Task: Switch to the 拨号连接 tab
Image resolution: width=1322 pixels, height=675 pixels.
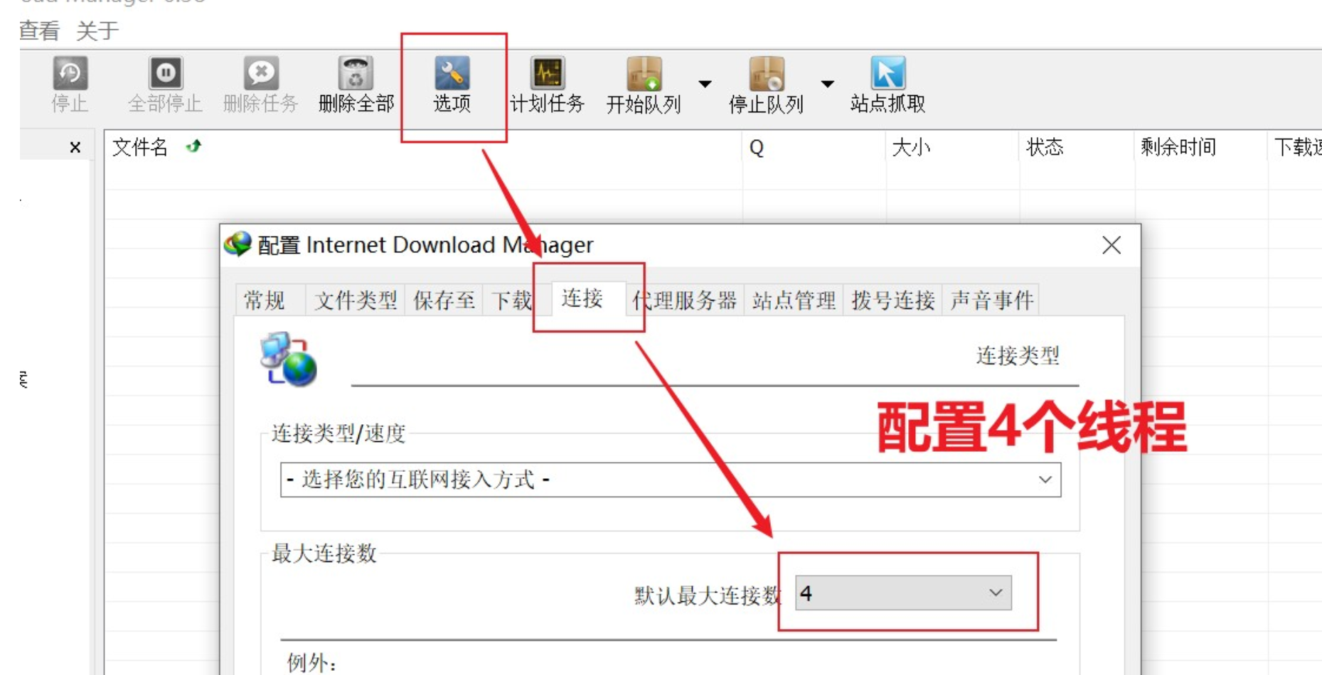Action: [x=893, y=301]
